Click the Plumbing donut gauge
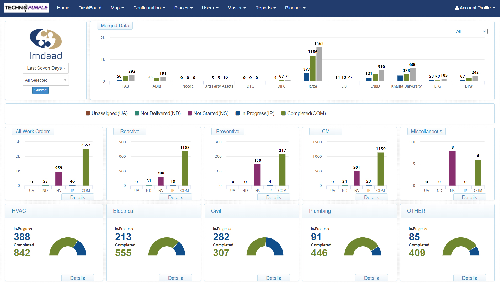The image size is (500, 283). (x=363, y=247)
